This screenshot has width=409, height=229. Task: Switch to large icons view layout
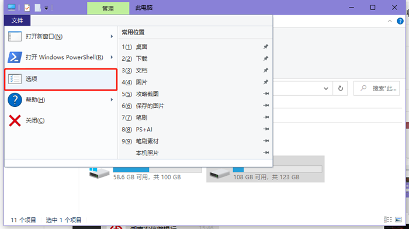tap(398, 220)
